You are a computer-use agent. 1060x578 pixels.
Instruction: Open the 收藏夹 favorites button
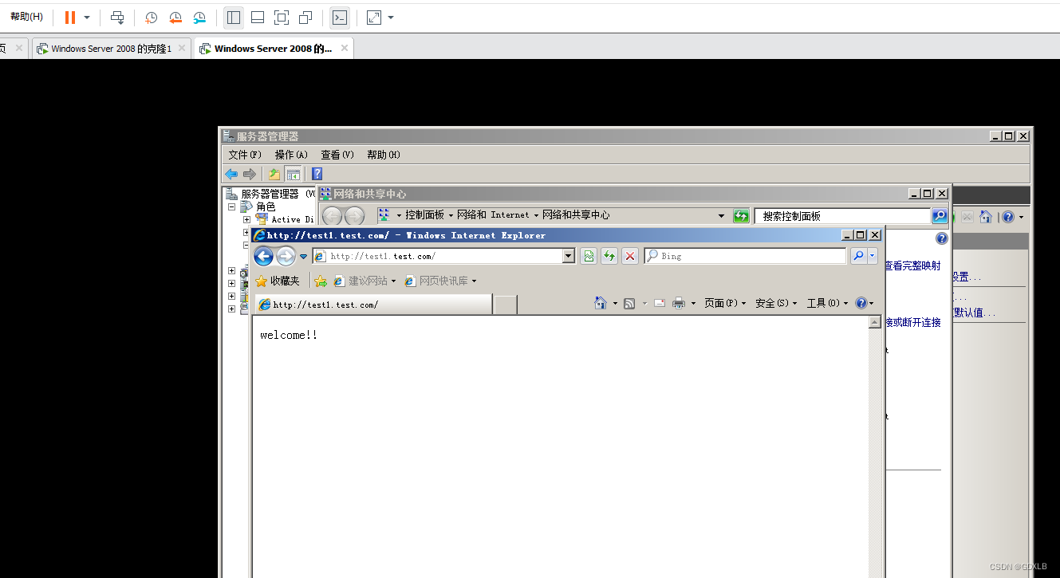(277, 281)
